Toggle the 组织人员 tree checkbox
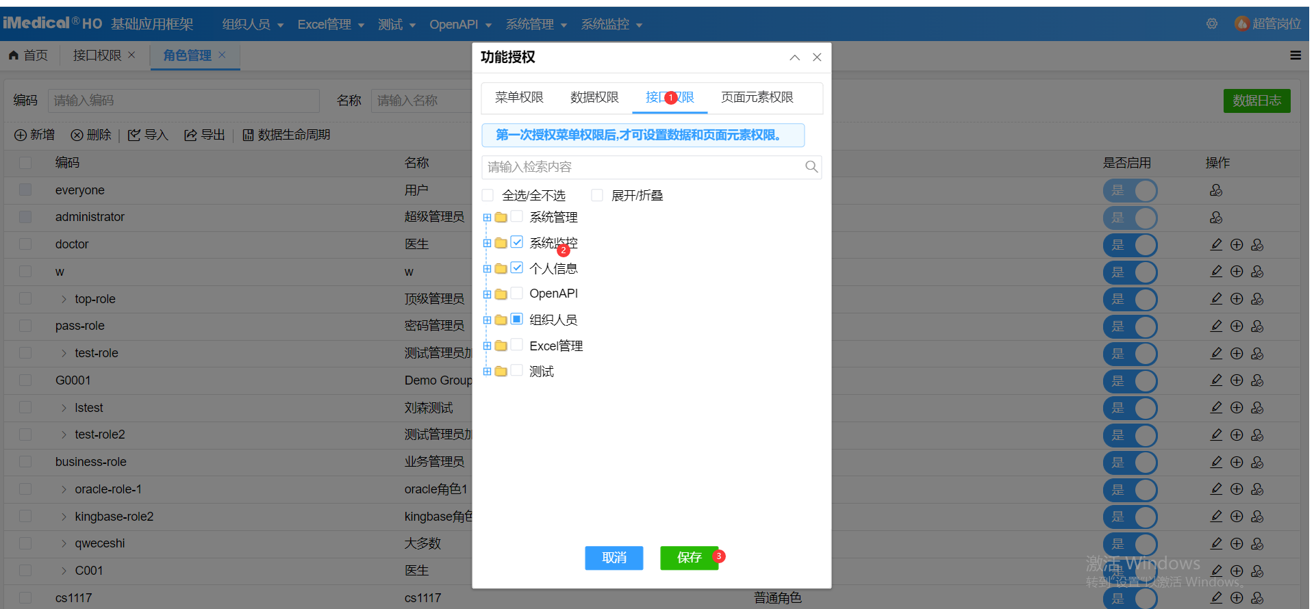Viewport: 1314px width, 609px height. [x=517, y=319]
